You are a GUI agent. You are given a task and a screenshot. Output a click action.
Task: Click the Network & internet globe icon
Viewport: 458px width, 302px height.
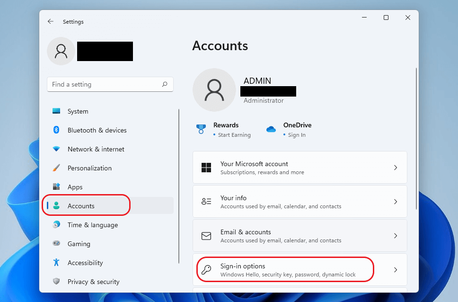(x=57, y=149)
